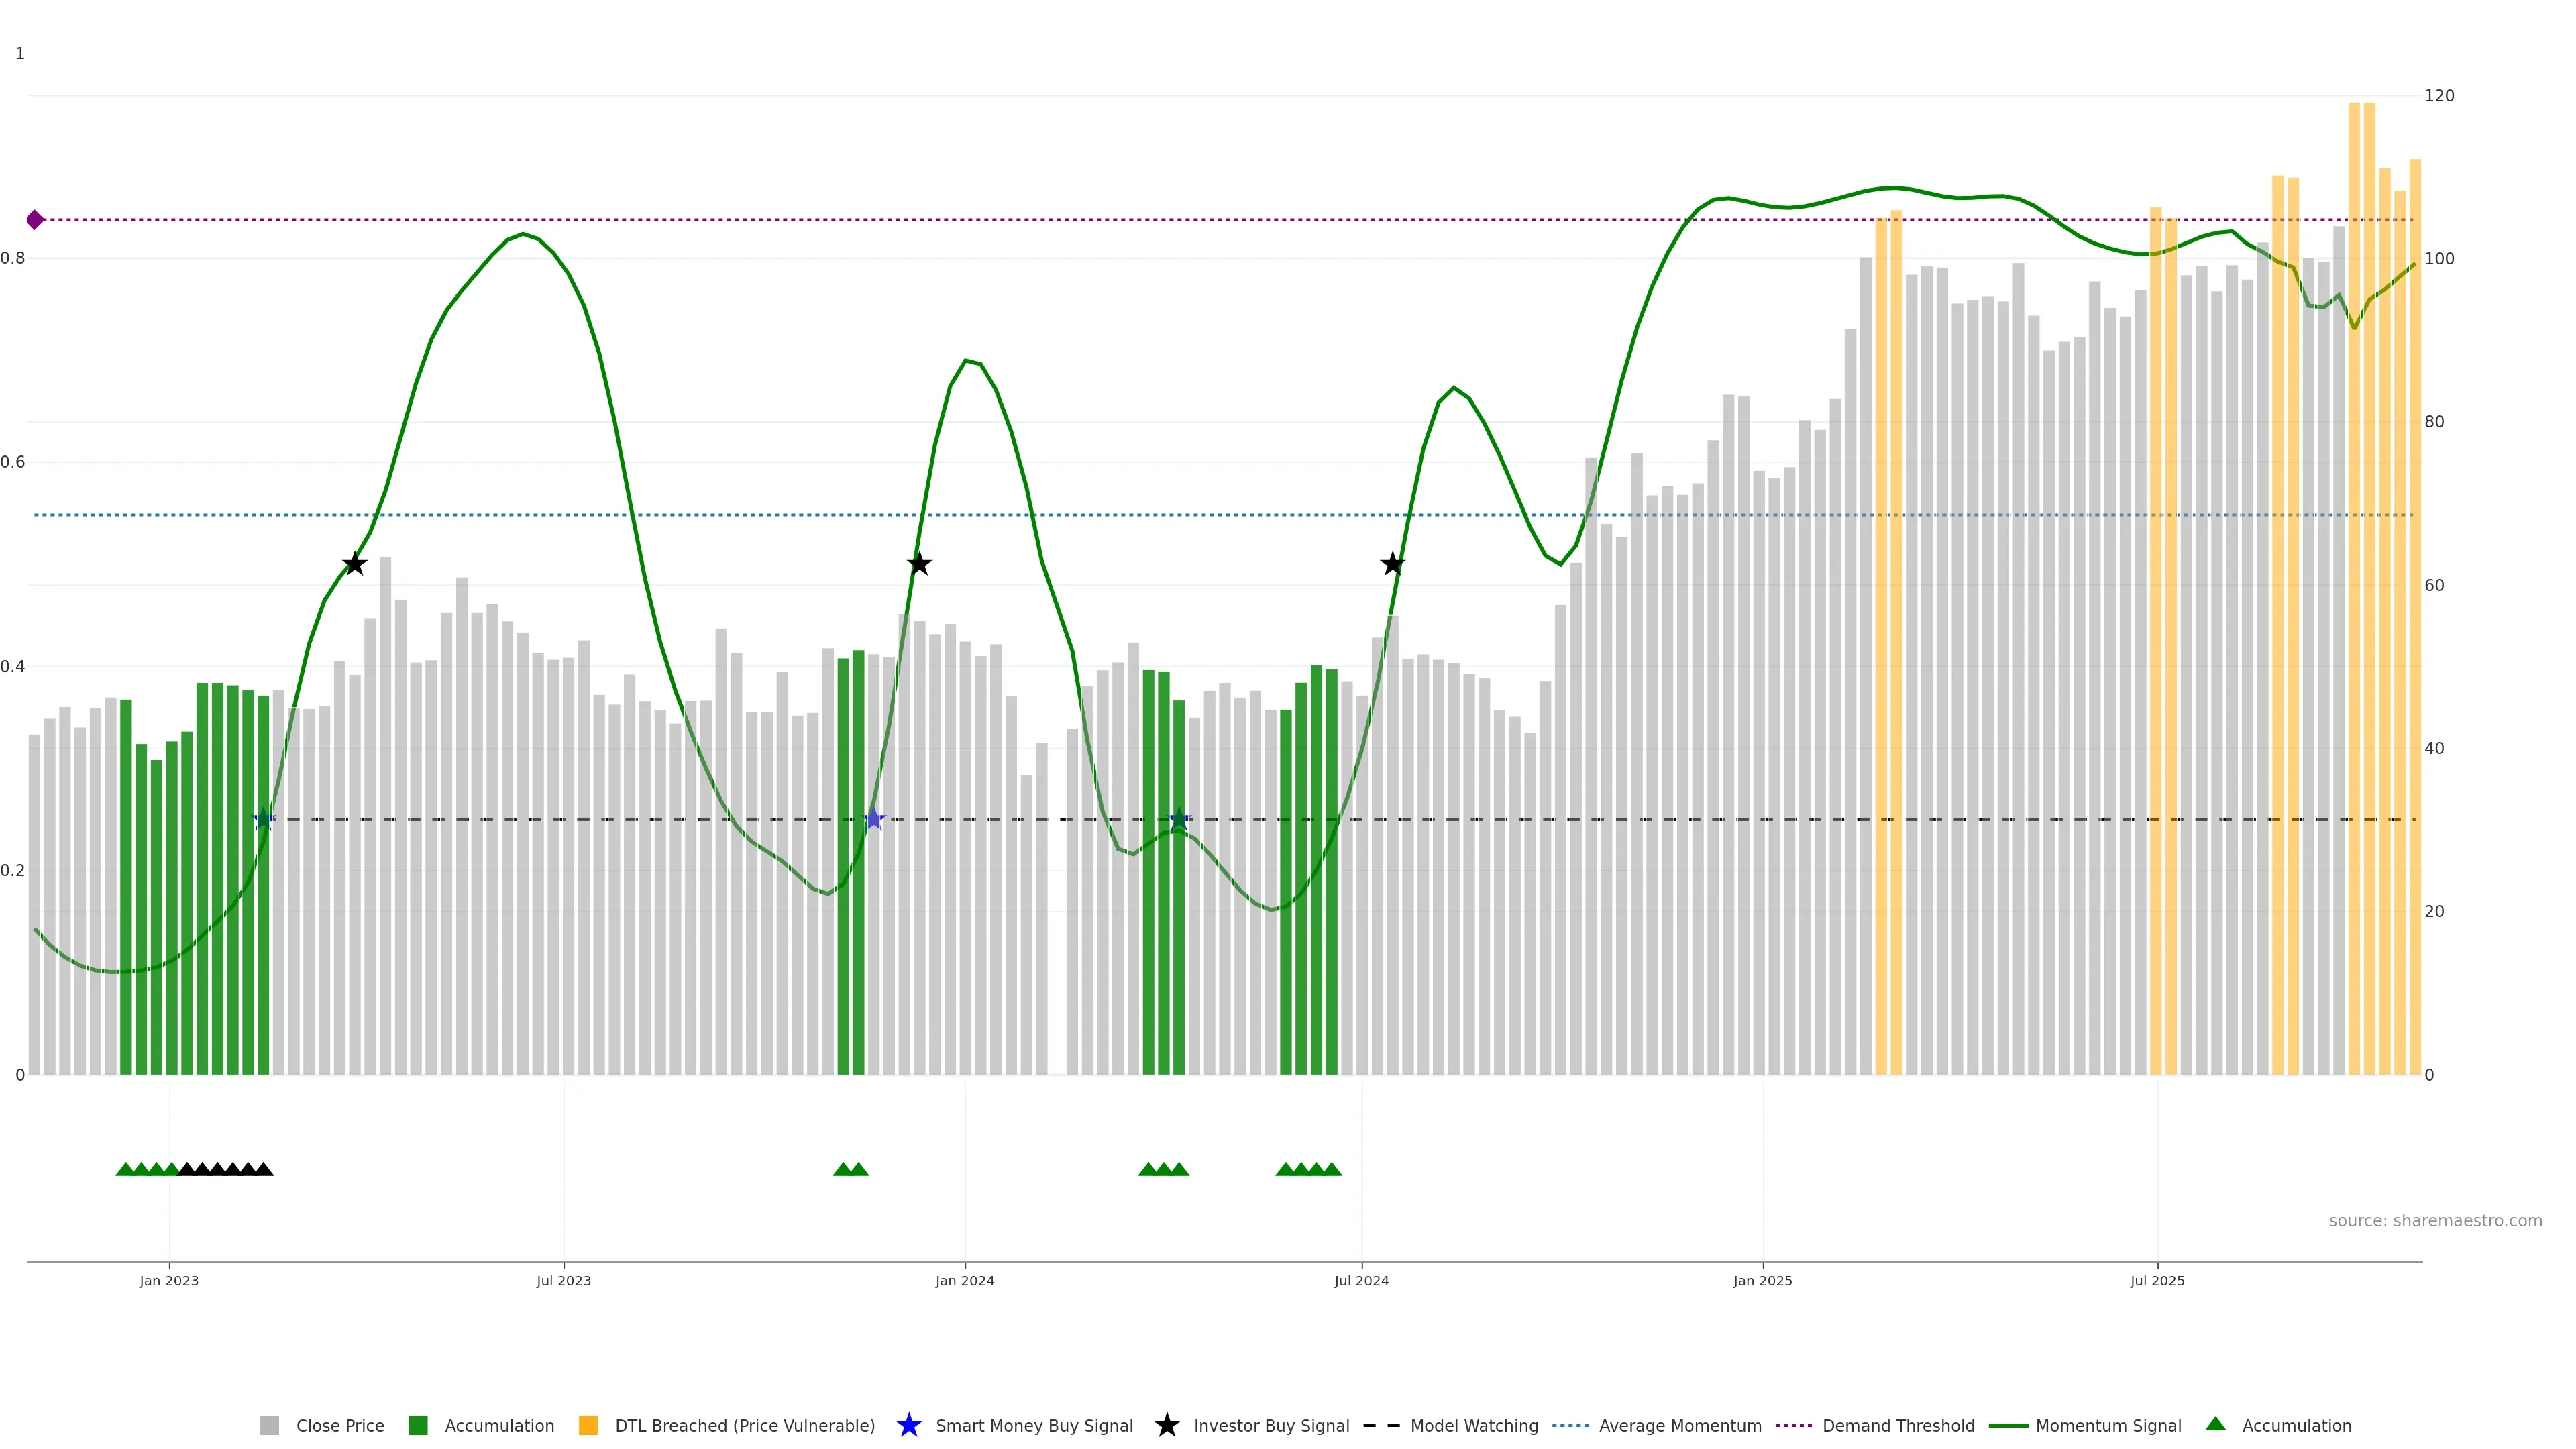This screenshot has width=2576, height=1449.
Task: Click the blue Smart Money star near Nov 2023
Action: point(874,819)
